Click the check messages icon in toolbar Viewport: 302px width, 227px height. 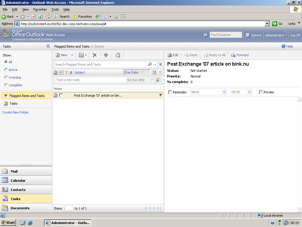tap(118, 55)
